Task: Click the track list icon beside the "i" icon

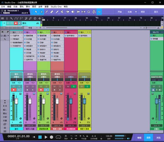Action: [2, 18]
